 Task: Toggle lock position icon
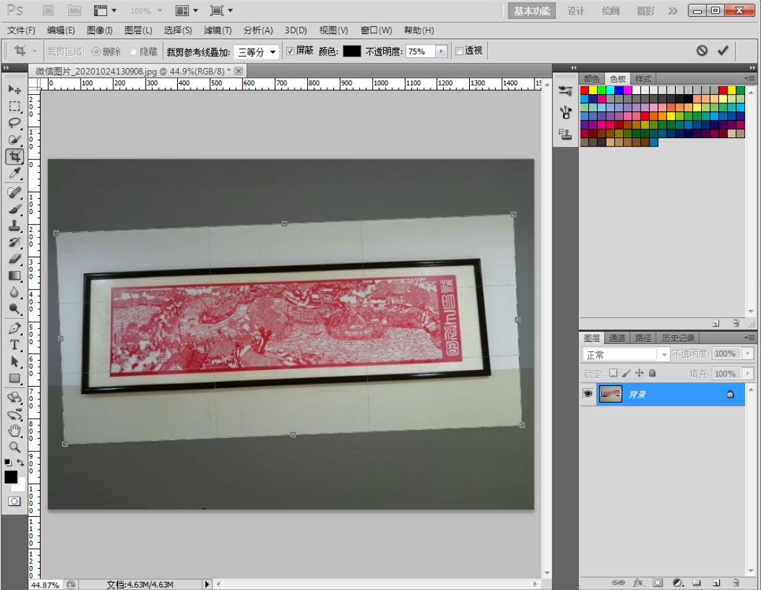click(x=639, y=373)
